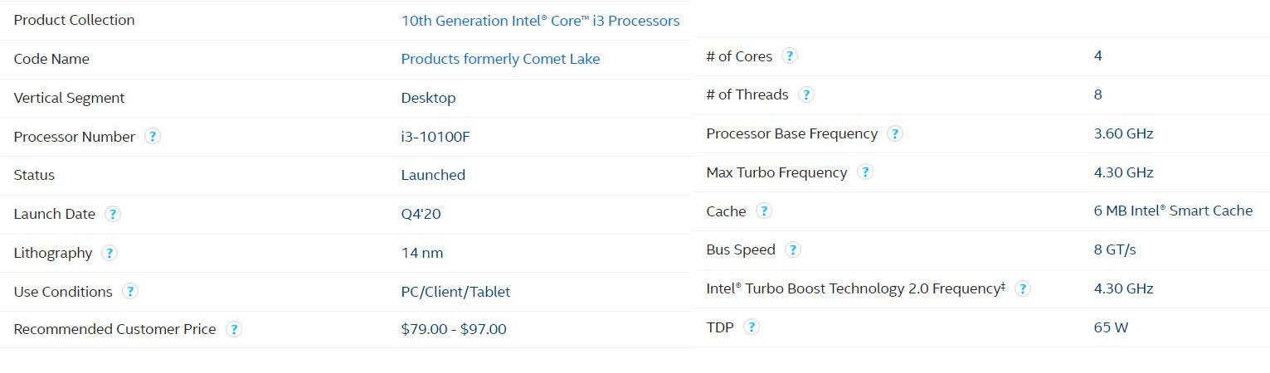Follow the Products formerly Comet Lake link
The image size is (1270, 373).
(x=500, y=59)
